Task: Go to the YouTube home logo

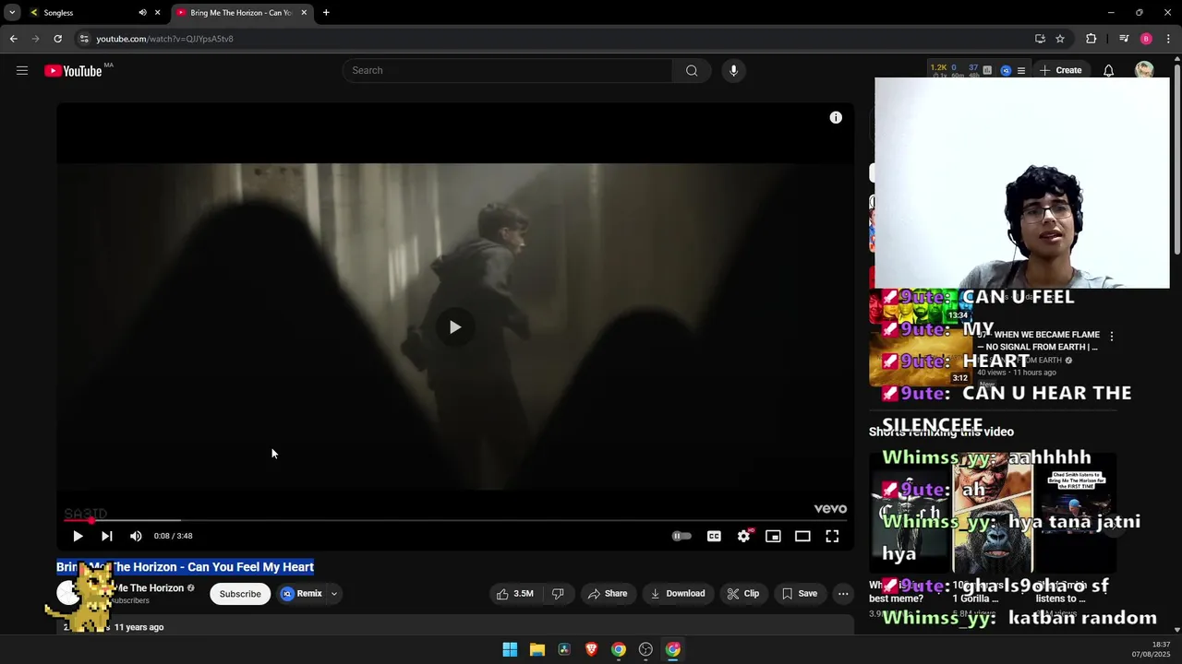Action: (73, 71)
